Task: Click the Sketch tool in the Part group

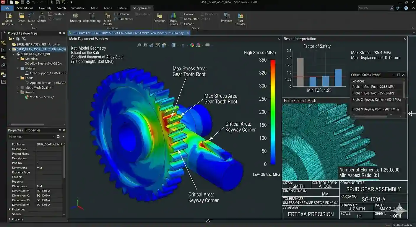Action: [42, 18]
